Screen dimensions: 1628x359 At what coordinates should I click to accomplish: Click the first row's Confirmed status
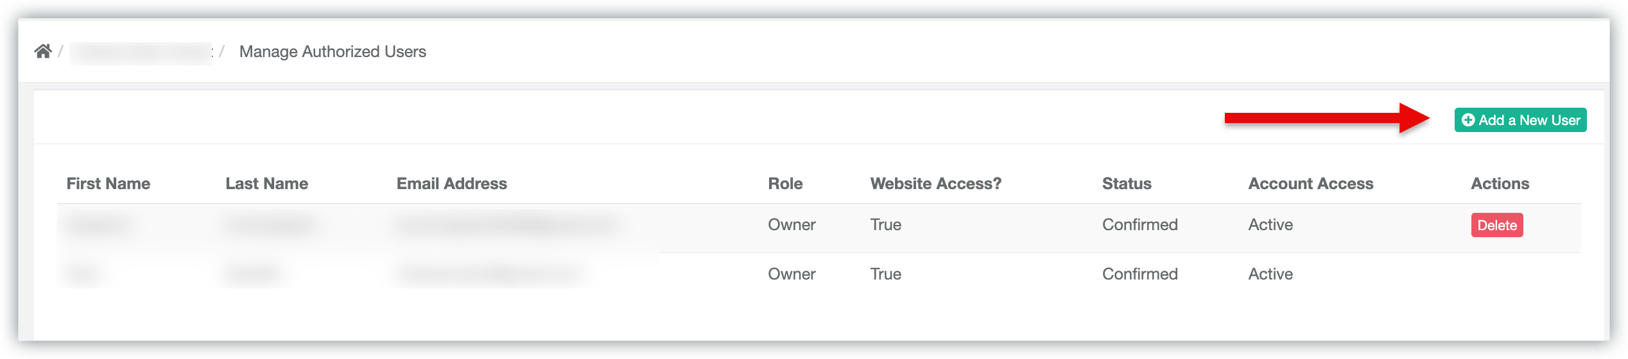pos(1139,224)
